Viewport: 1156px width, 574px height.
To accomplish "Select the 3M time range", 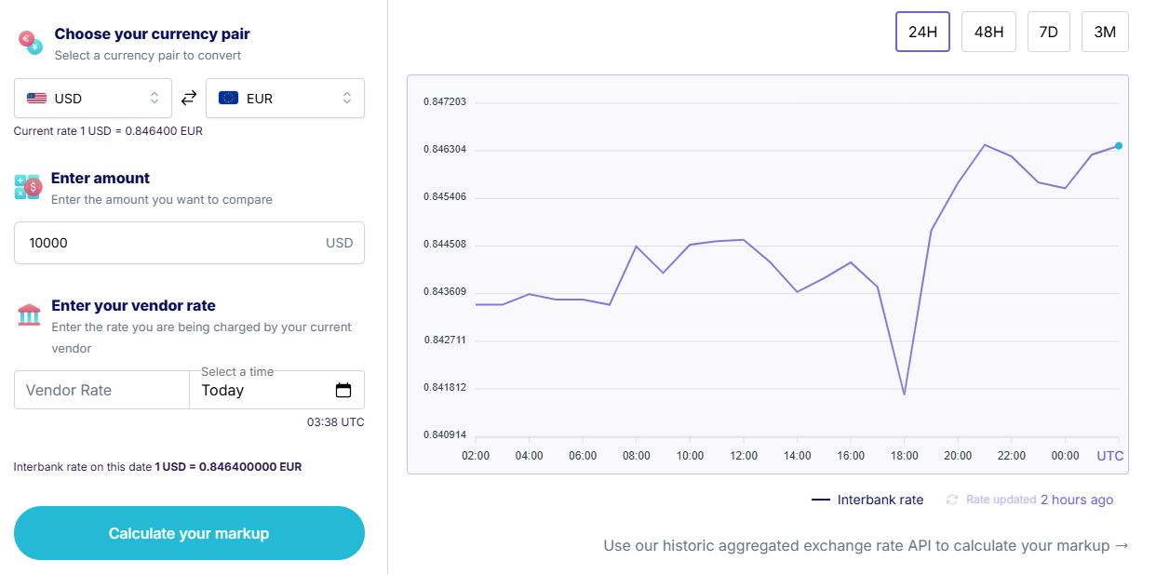I will pos(1105,31).
